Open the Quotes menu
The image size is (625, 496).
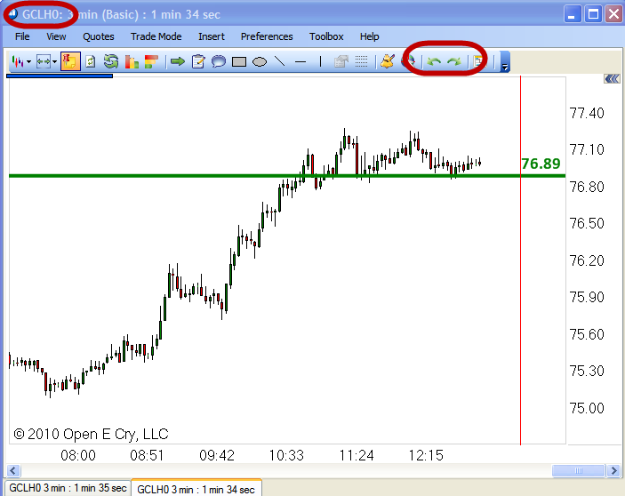[99, 36]
